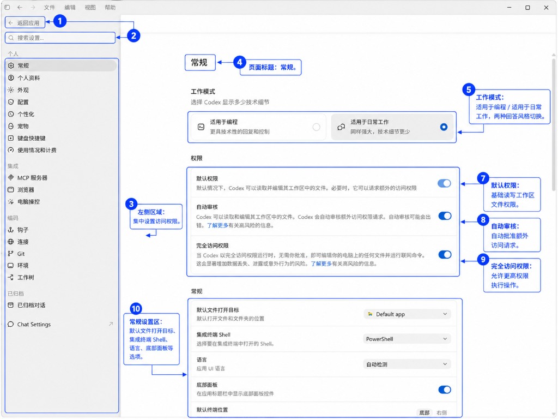
Task: Click the gauge icon beside 使用情况和计费
Action: [x=11, y=150]
